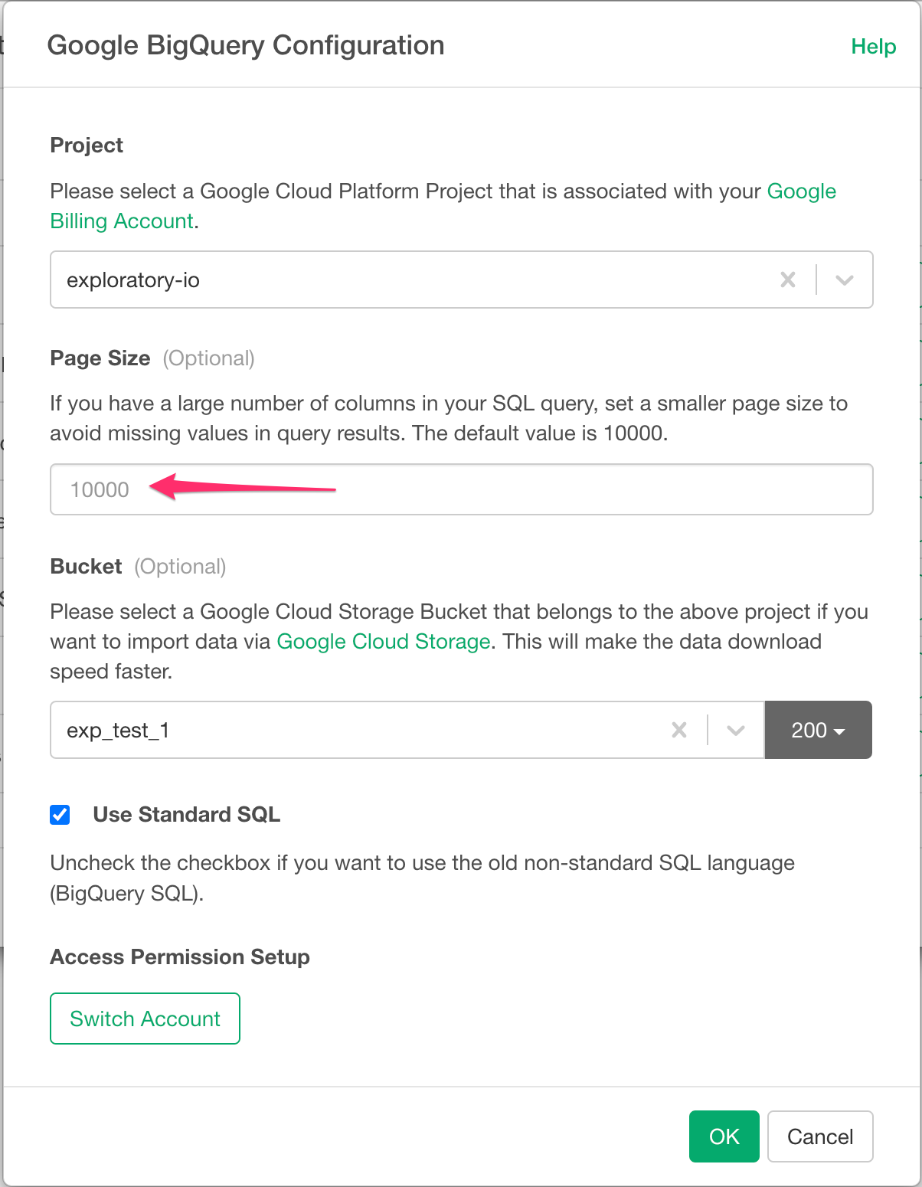Click the exp_test_1 text in Bucket field
Screen dimensions: 922x1187
click(x=118, y=731)
